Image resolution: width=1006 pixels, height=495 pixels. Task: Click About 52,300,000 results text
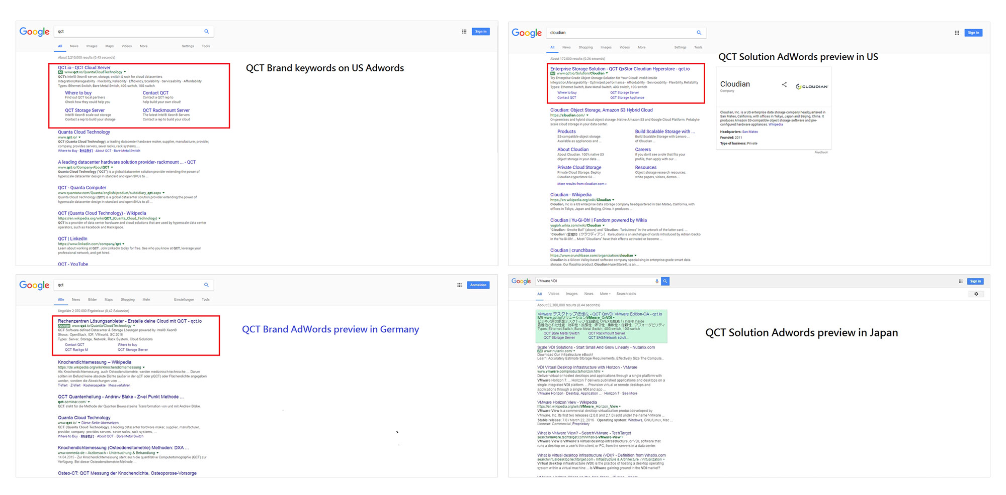(x=568, y=305)
